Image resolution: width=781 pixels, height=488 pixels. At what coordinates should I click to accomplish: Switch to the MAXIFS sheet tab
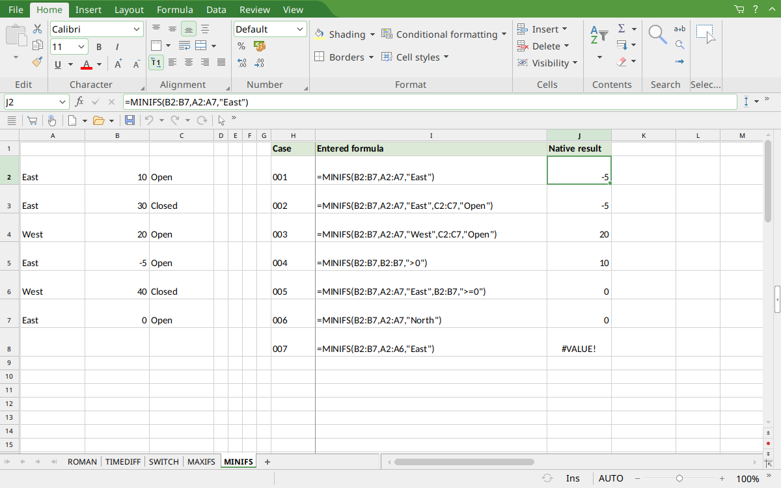201,462
